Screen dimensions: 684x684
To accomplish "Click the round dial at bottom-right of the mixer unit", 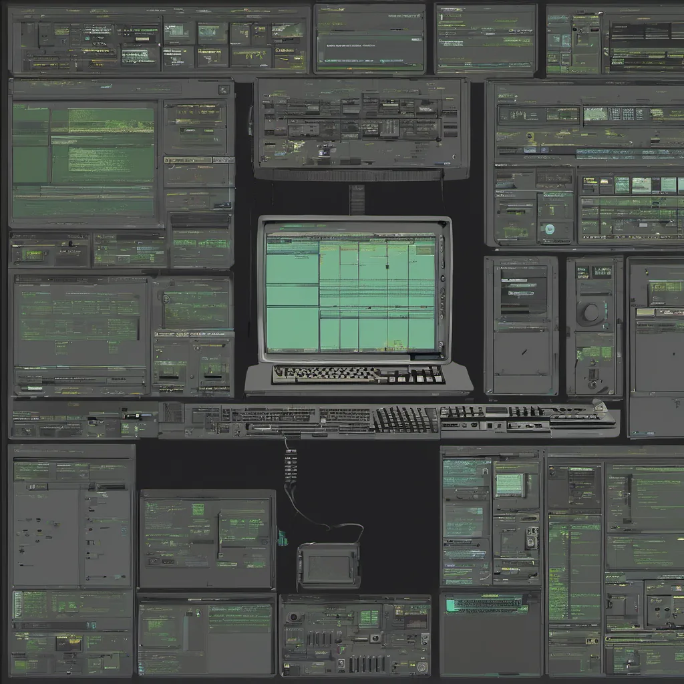I will [421, 667].
